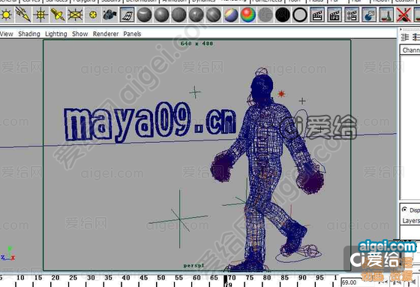Create an area light from shelf
Viewport: 420px width, 287px height.
coord(75,14)
